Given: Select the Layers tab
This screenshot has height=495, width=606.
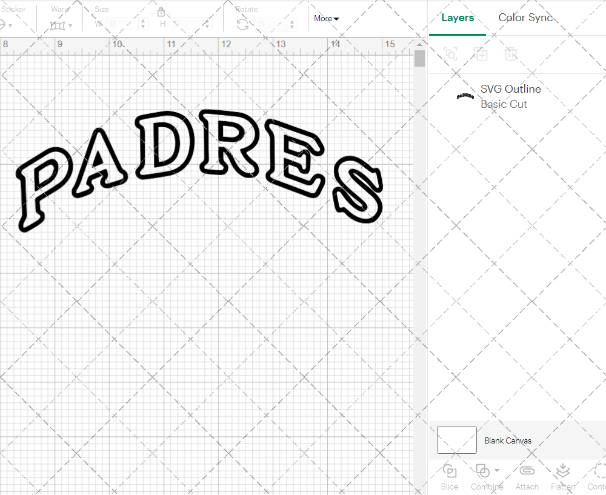Looking at the screenshot, I should 458,18.
